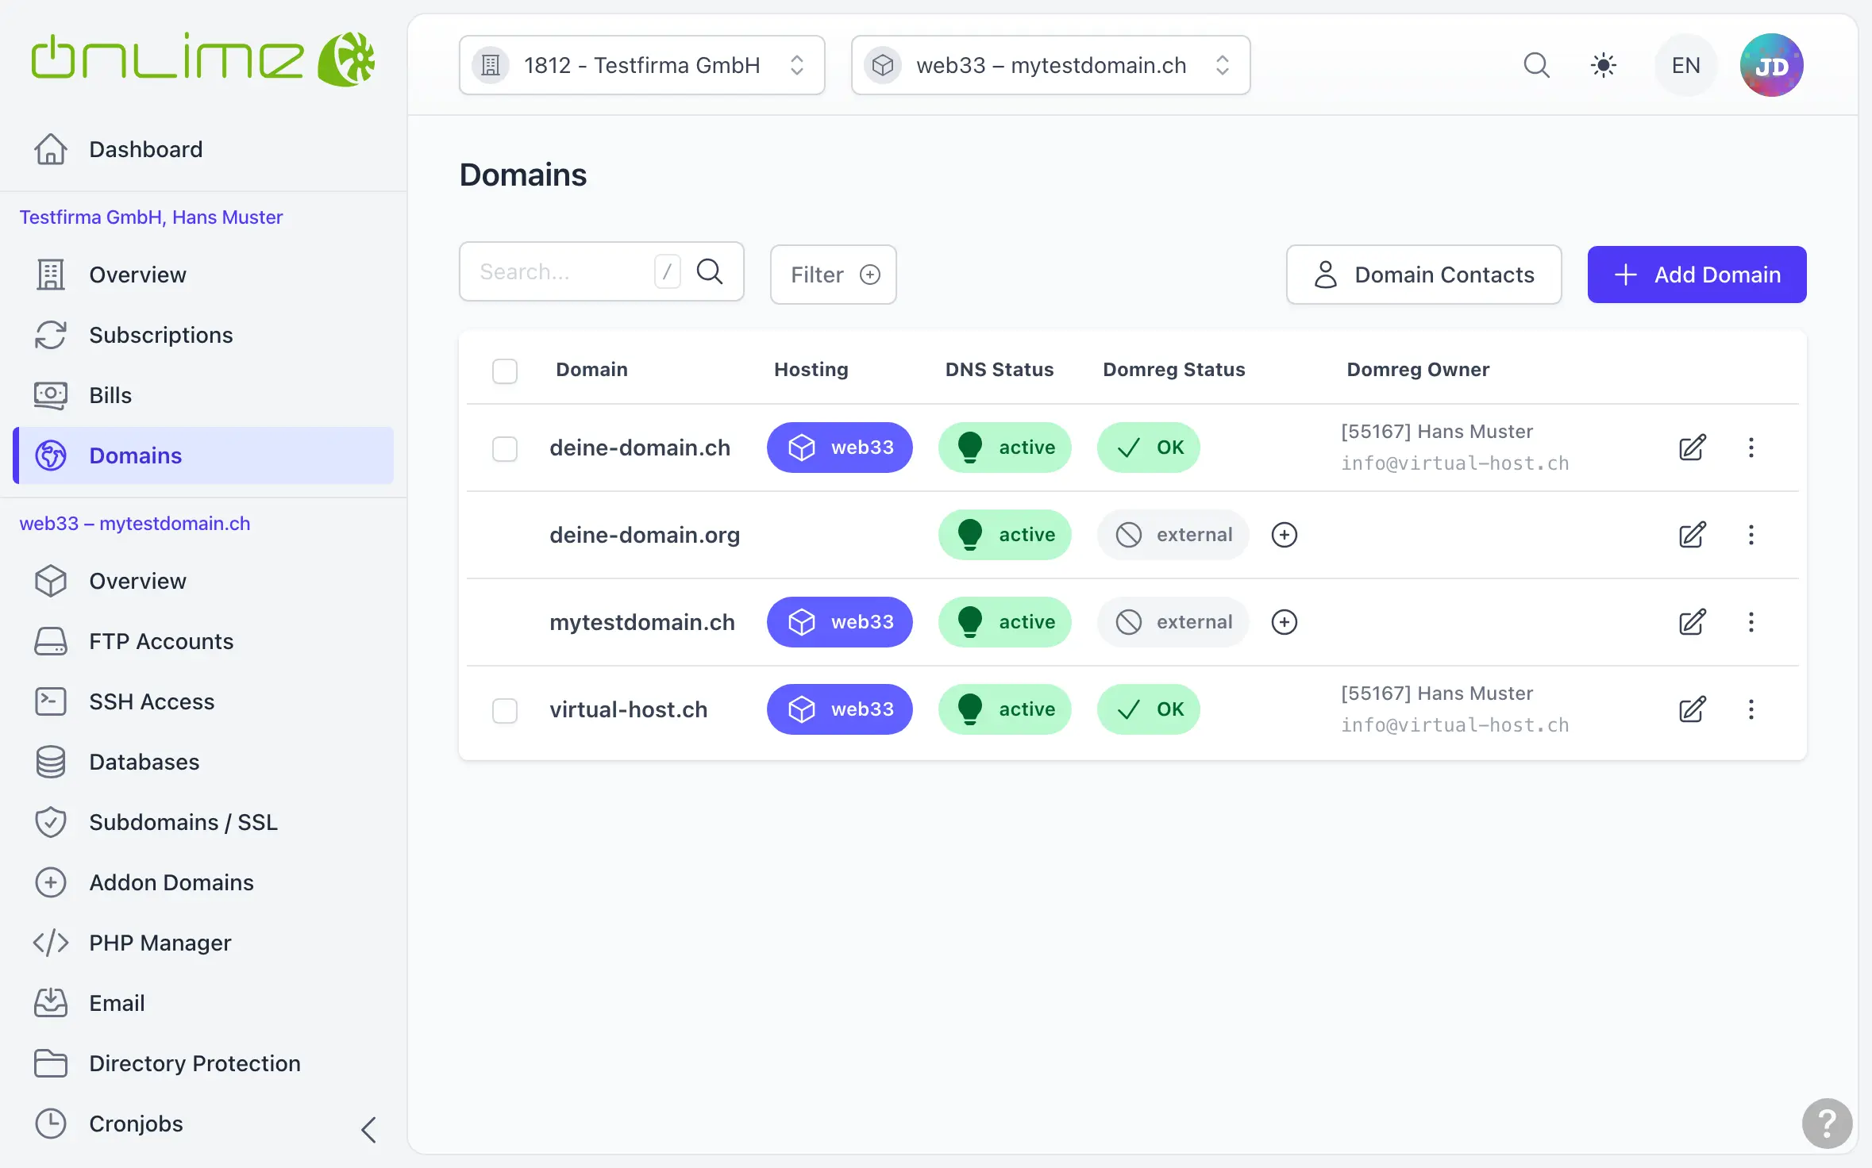
Task: Click the edit icon for deine-domain.org
Action: tap(1692, 535)
